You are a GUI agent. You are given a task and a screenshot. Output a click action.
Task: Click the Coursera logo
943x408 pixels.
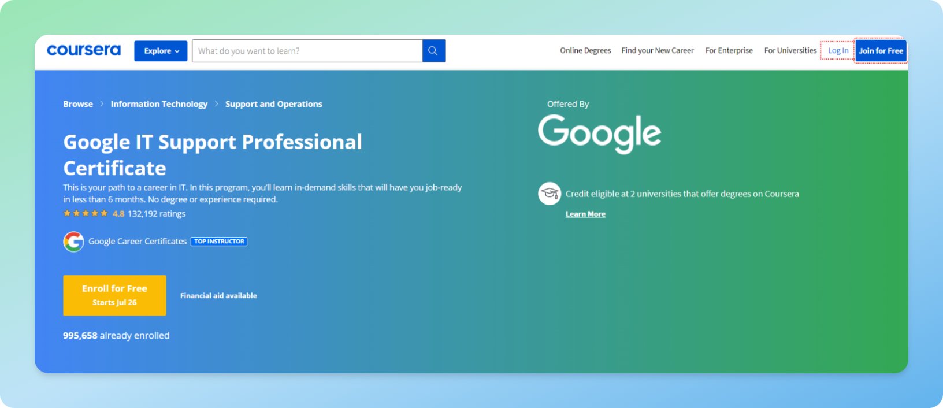click(84, 50)
